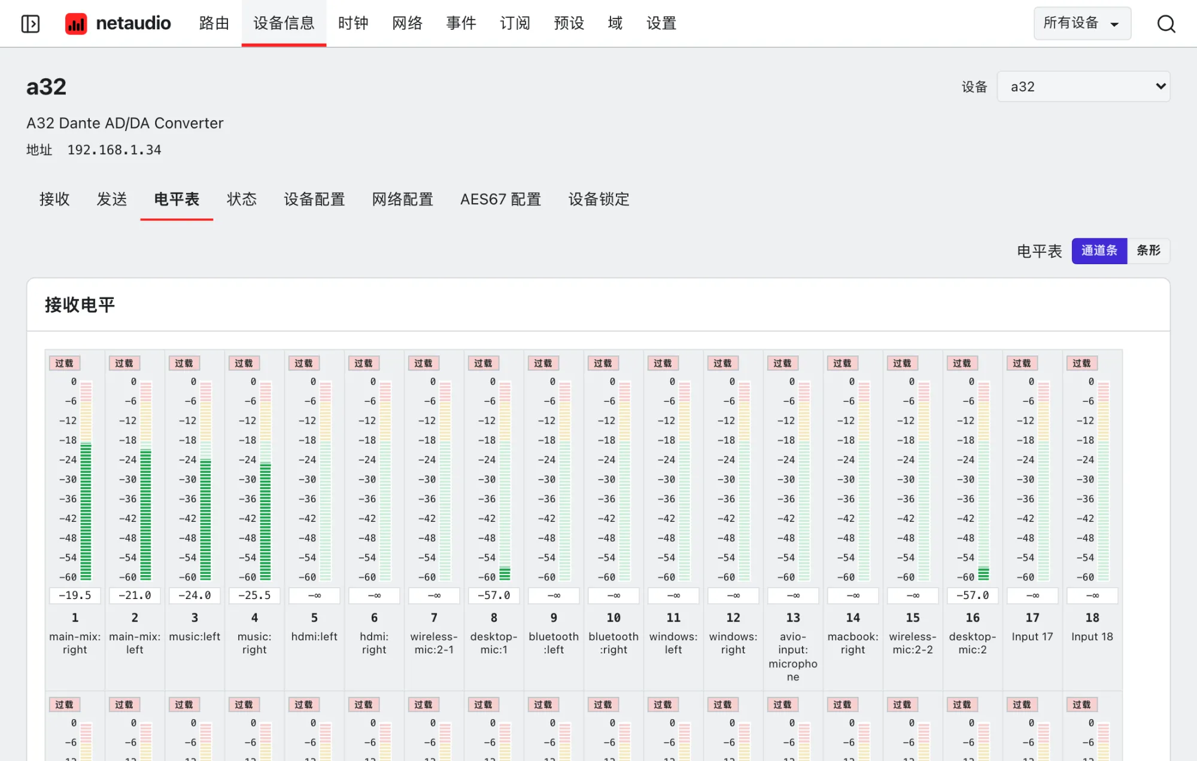The image size is (1197, 761).
Task: Toggle the sidebar panel icon
Action: 31,24
